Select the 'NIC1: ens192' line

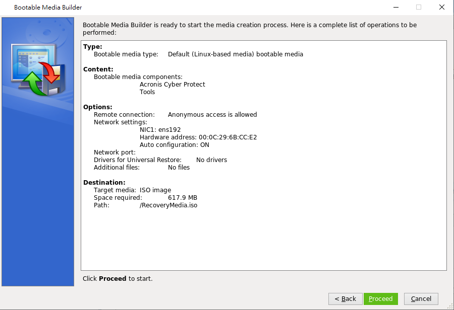(x=160, y=130)
